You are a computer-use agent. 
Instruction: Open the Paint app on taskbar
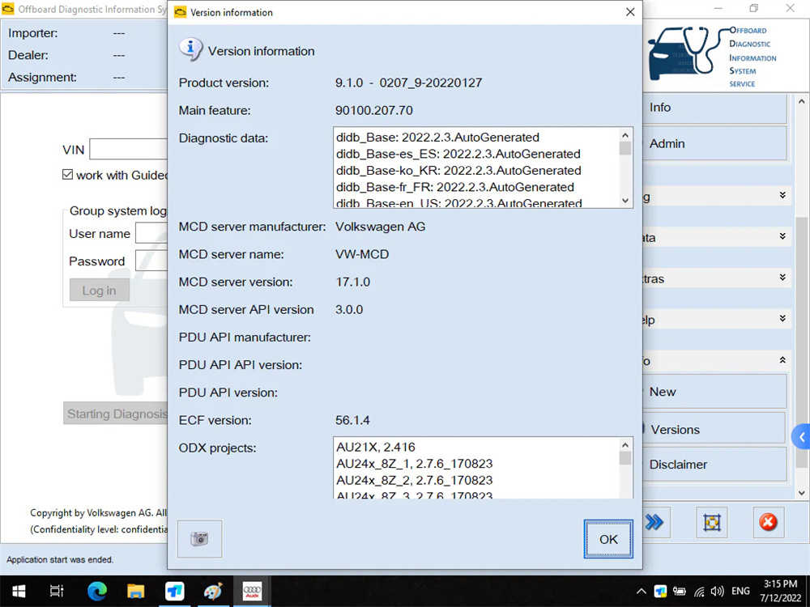point(213,591)
